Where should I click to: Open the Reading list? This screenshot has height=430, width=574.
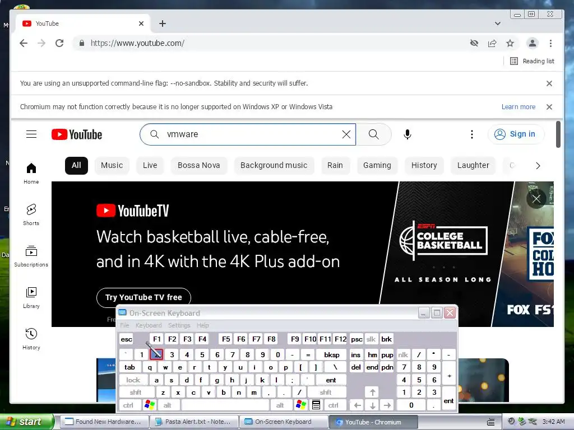pos(533,61)
